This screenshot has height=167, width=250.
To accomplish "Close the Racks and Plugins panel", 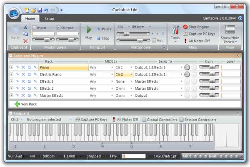I will [x=238, y=56].
